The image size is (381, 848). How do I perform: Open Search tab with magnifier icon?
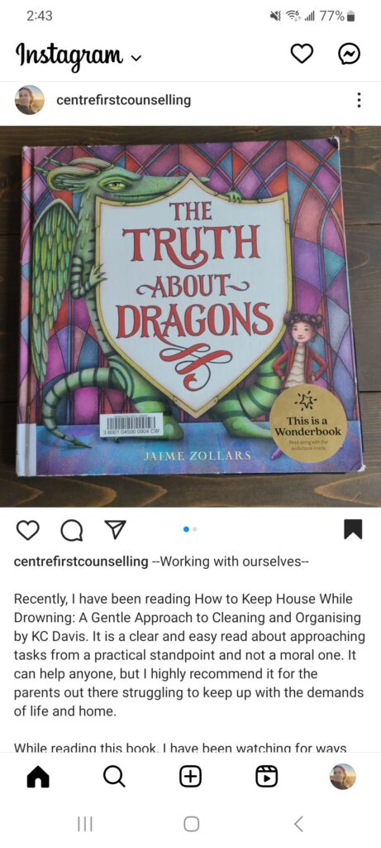[114, 777]
